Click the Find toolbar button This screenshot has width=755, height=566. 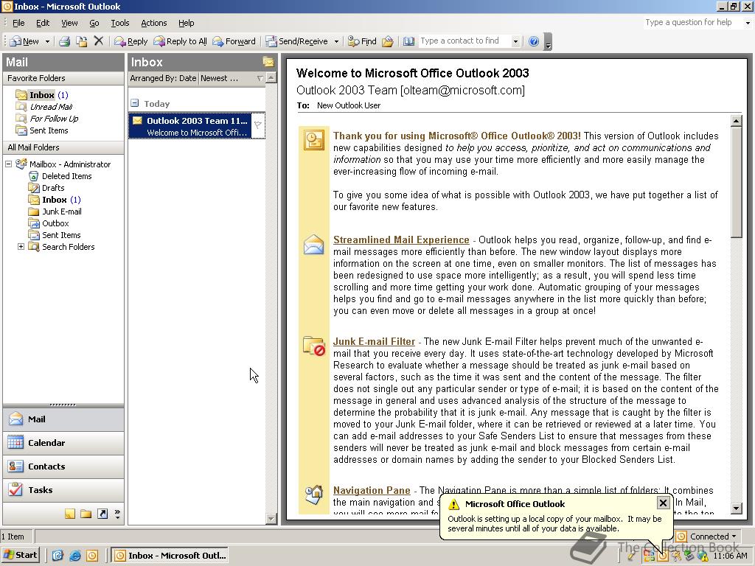coord(362,41)
